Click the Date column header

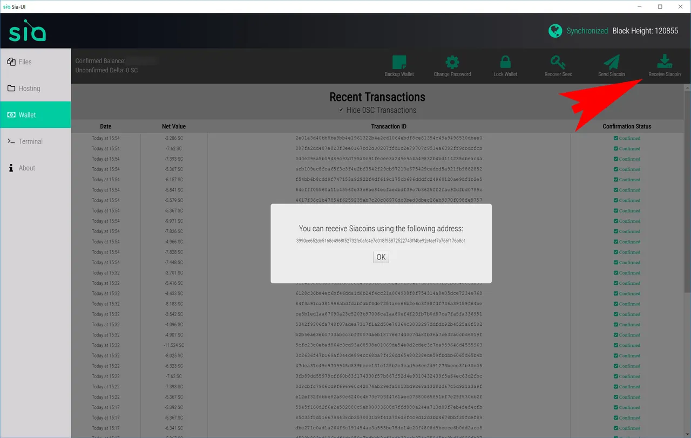pos(106,126)
